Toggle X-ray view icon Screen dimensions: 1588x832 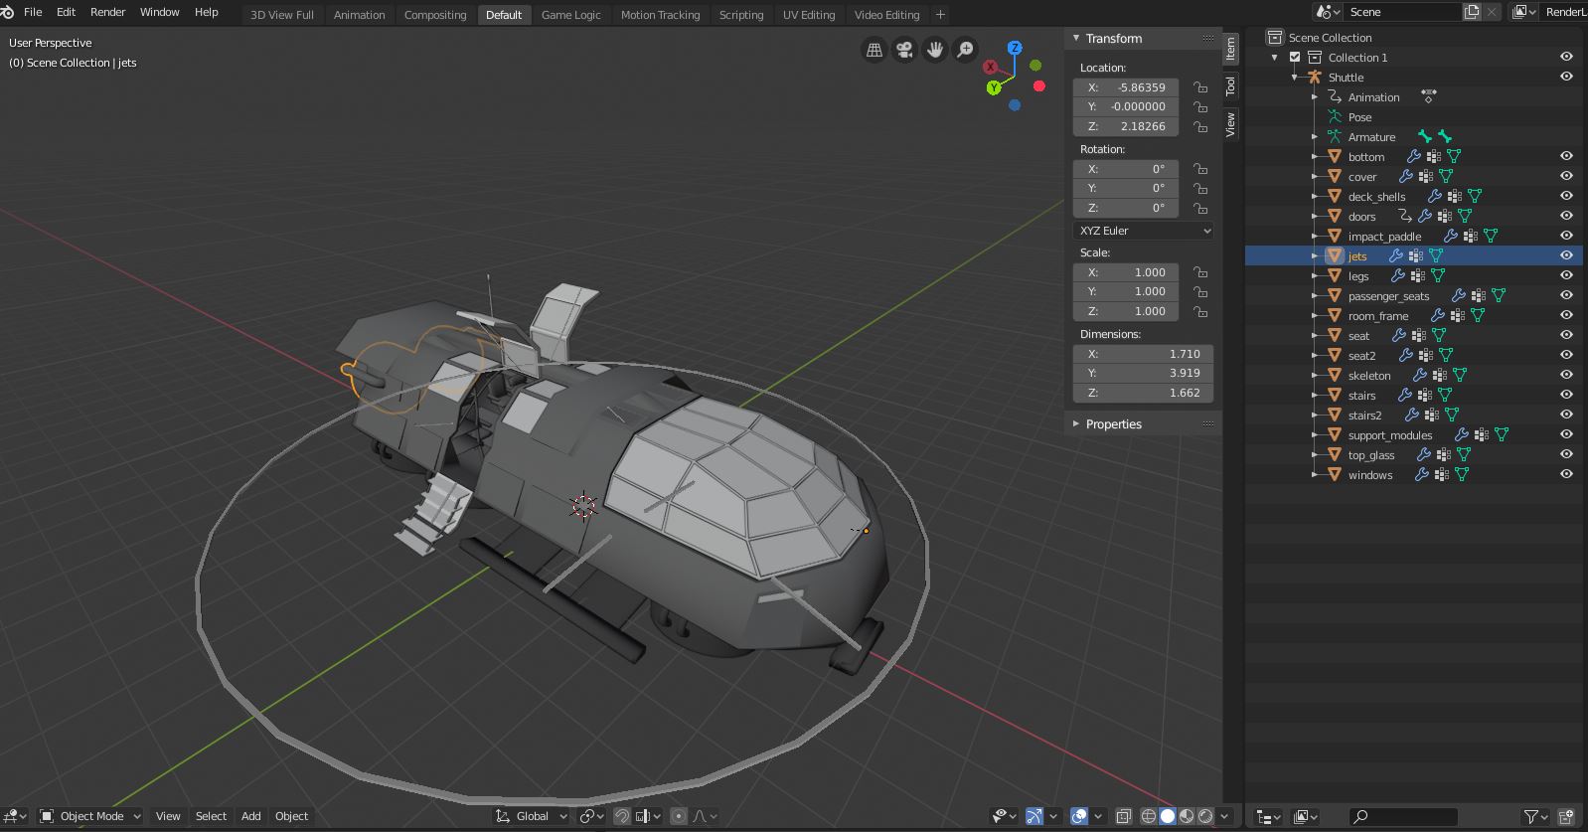pyautogui.click(x=1123, y=816)
